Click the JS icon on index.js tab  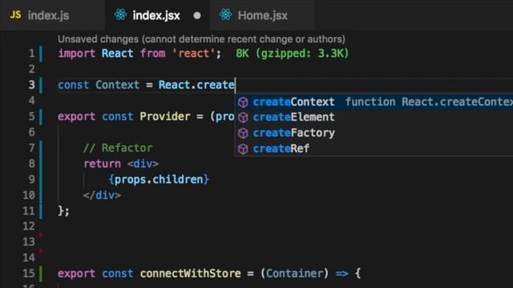[x=15, y=14]
